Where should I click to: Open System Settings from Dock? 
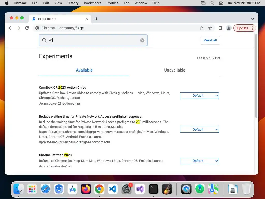(x=126, y=189)
